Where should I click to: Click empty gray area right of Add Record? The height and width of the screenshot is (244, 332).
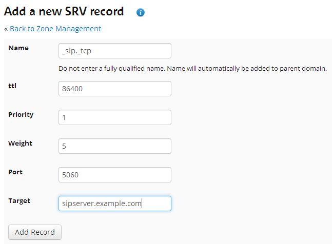coord(190,232)
